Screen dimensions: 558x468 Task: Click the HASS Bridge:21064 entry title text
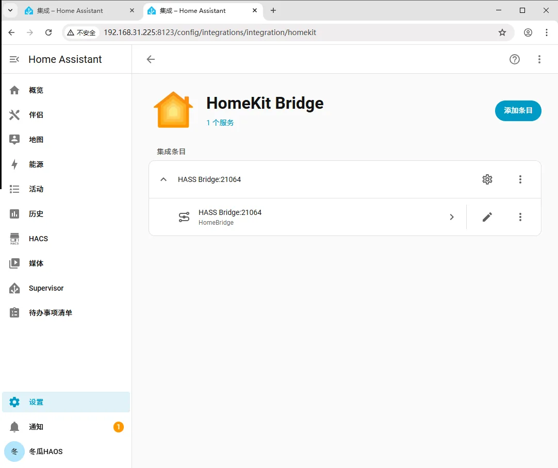click(x=209, y=179)
